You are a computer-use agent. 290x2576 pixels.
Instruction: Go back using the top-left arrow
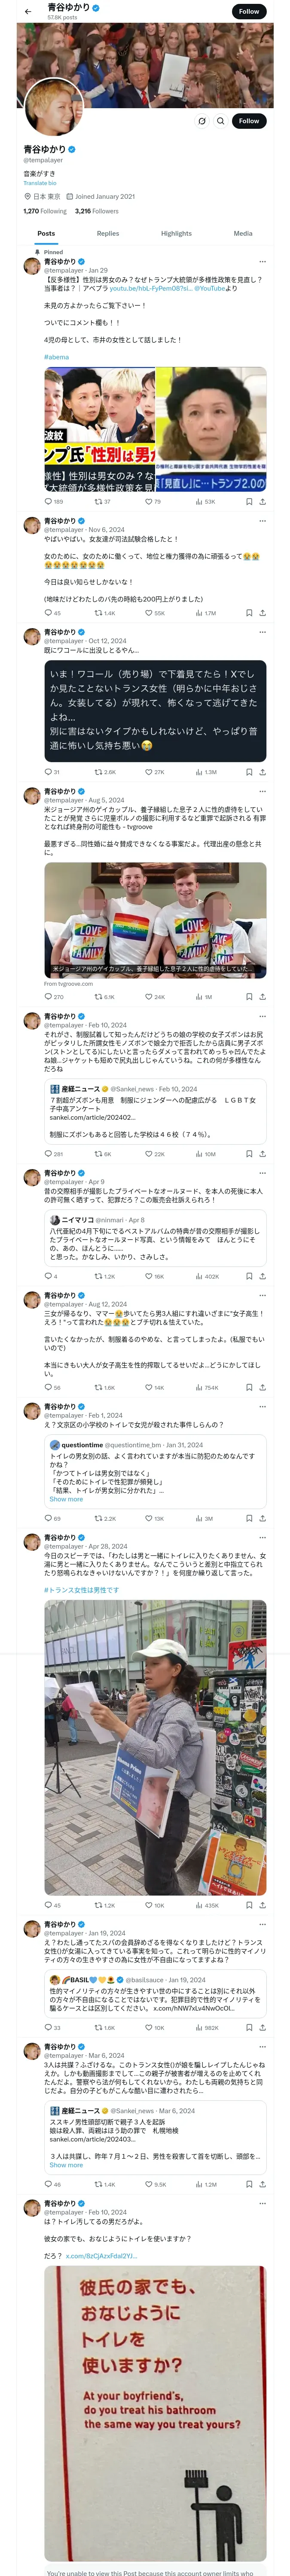point(28,11)
